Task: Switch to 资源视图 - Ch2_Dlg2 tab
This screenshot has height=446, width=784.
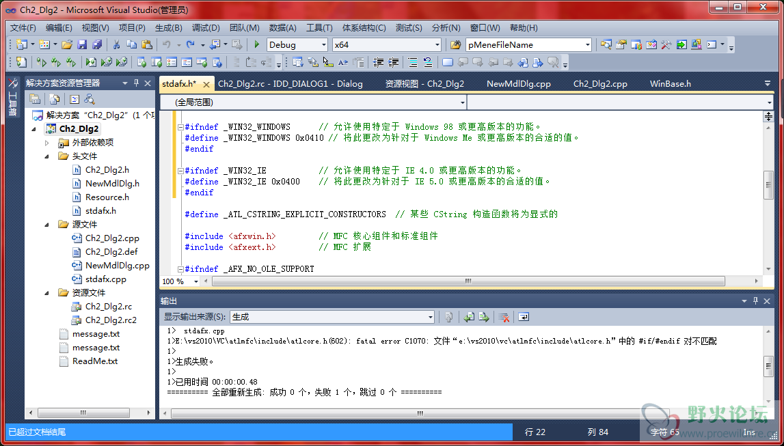Action: point(424,84)
